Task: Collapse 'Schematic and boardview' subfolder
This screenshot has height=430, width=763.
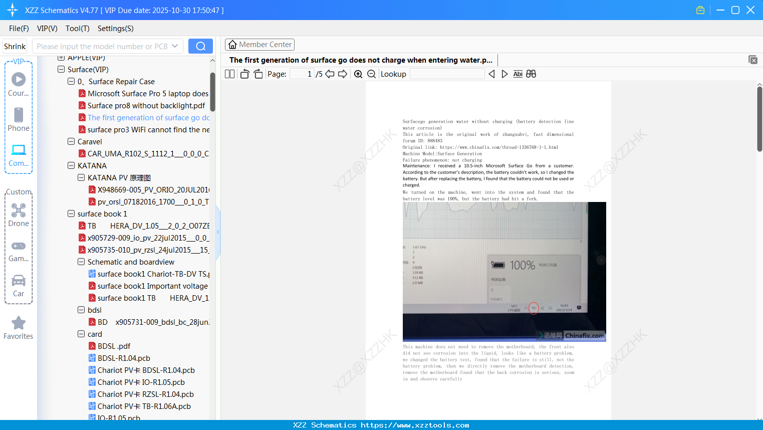Action: [81, 262]
